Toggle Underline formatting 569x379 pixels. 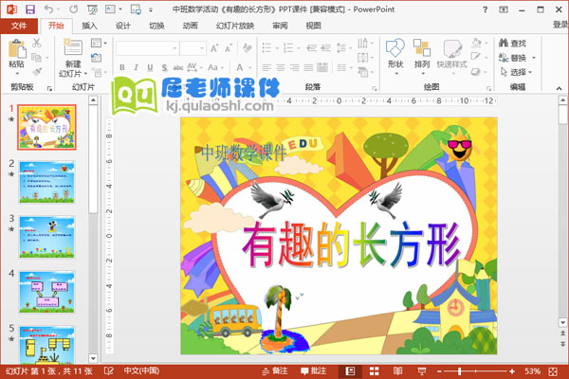tap(150, 67)
